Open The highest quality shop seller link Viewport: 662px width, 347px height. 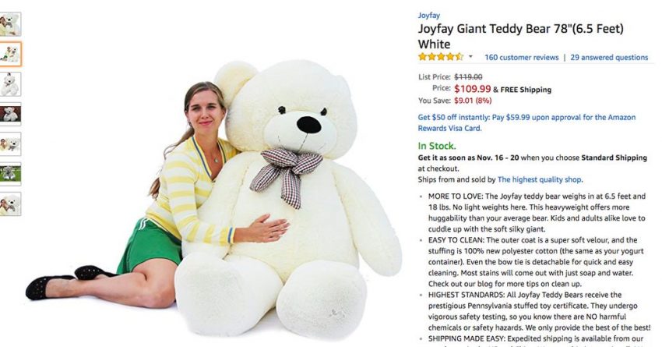pos(540,179)
